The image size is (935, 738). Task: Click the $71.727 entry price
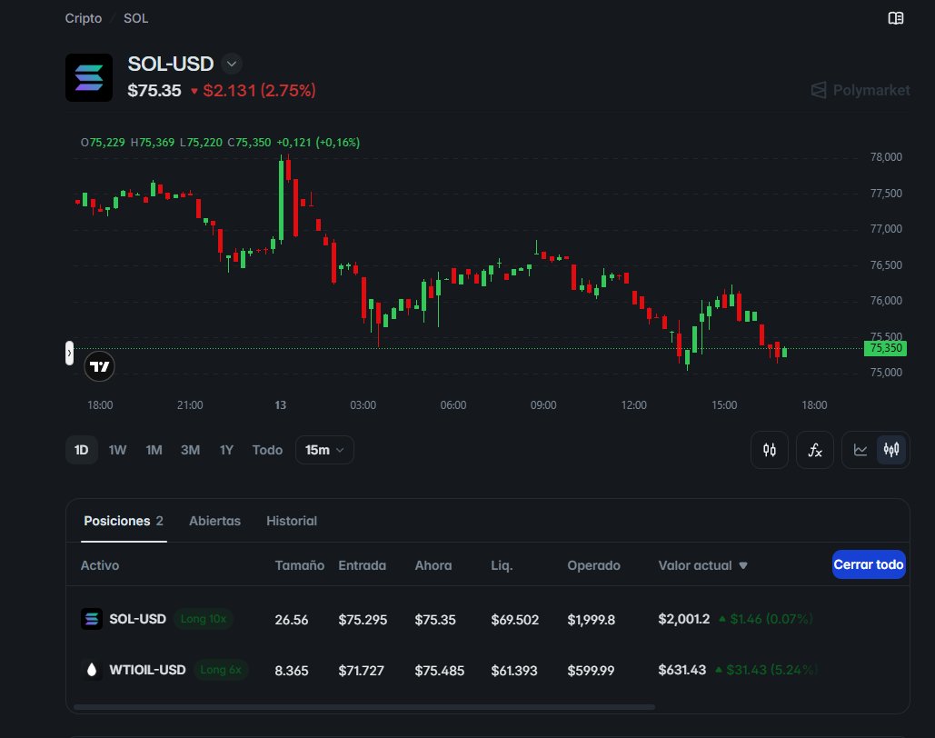362,671
